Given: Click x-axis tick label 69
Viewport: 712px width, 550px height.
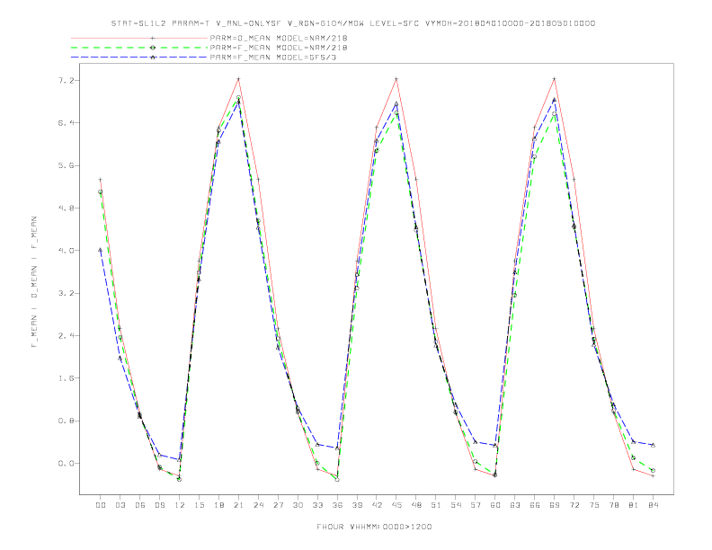Looking at the screenshot, I should click(x=555, y=505).
